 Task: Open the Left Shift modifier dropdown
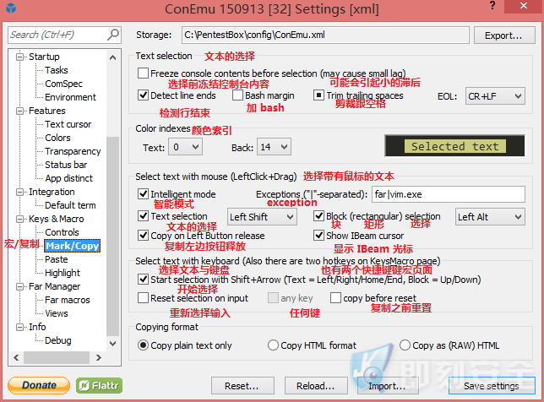(x=262, y=217)
